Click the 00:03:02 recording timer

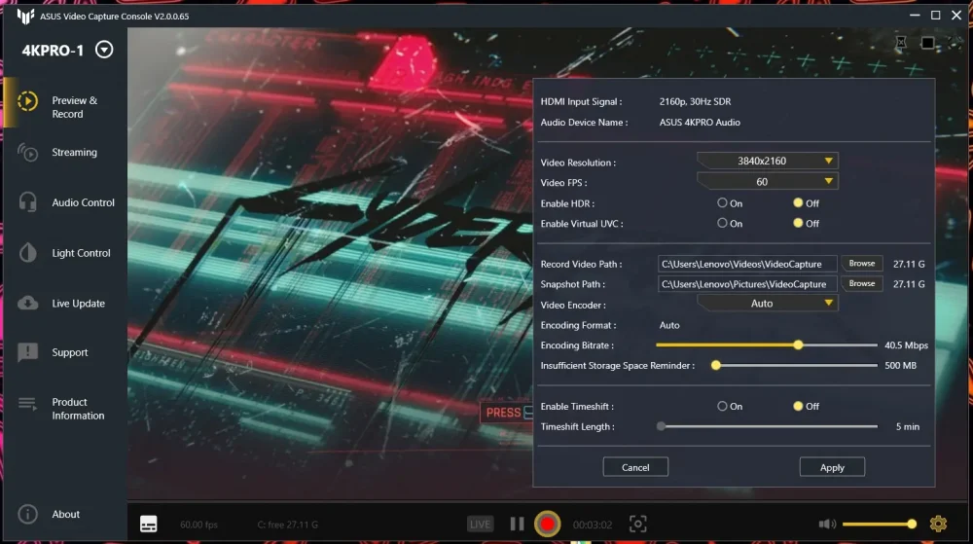pyautogui.click(x=592, y=525)
